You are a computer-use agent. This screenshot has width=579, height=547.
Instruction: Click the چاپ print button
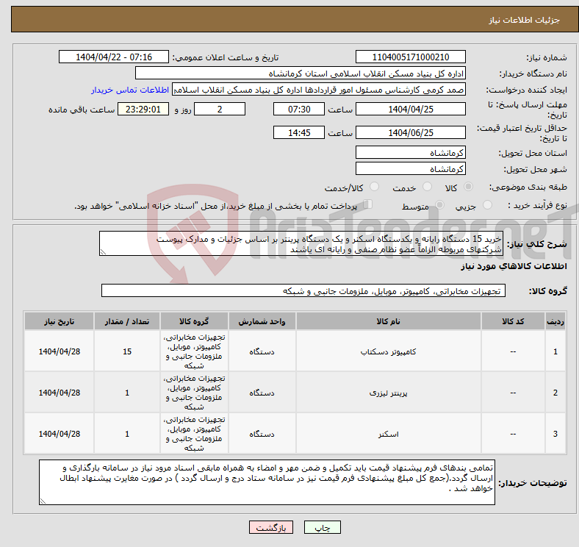[x=322, y=527]
